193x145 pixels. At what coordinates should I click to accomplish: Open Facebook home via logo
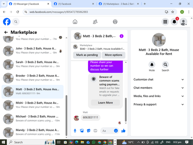pyautogui.click(x=7, y=22)
